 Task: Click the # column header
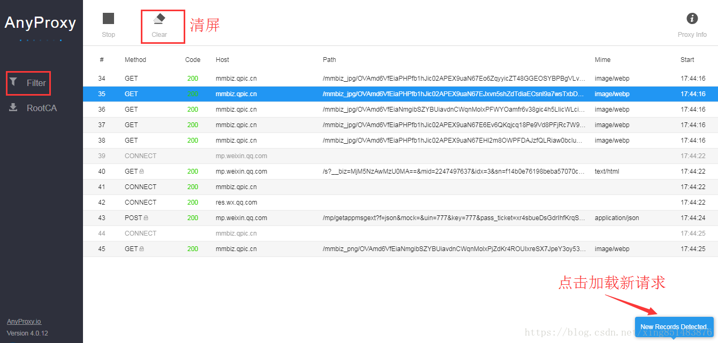101,60
